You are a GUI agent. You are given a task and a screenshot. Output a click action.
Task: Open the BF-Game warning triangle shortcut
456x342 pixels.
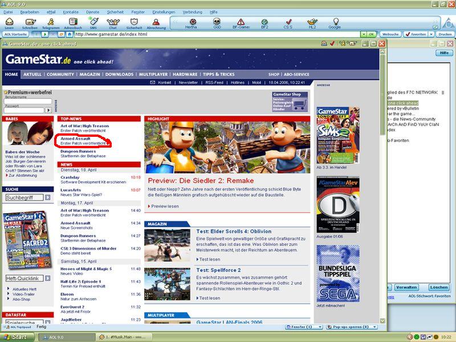(241, 23)
